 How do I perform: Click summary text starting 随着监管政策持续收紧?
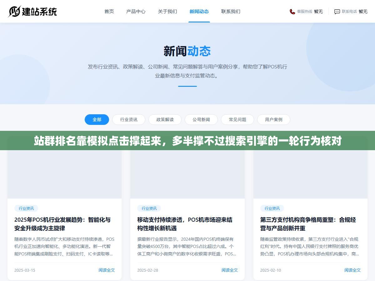point(310,247)
